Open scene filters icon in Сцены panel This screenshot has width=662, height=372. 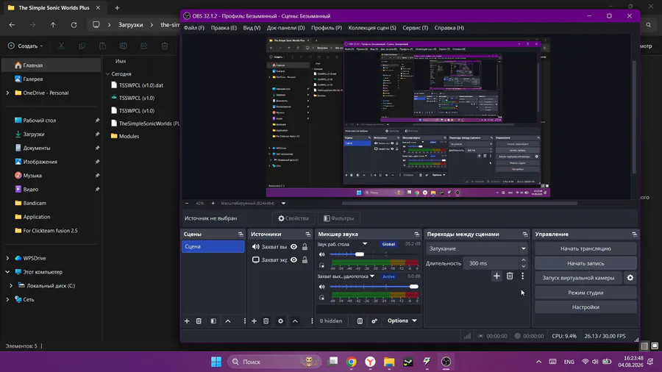(213, 321)
